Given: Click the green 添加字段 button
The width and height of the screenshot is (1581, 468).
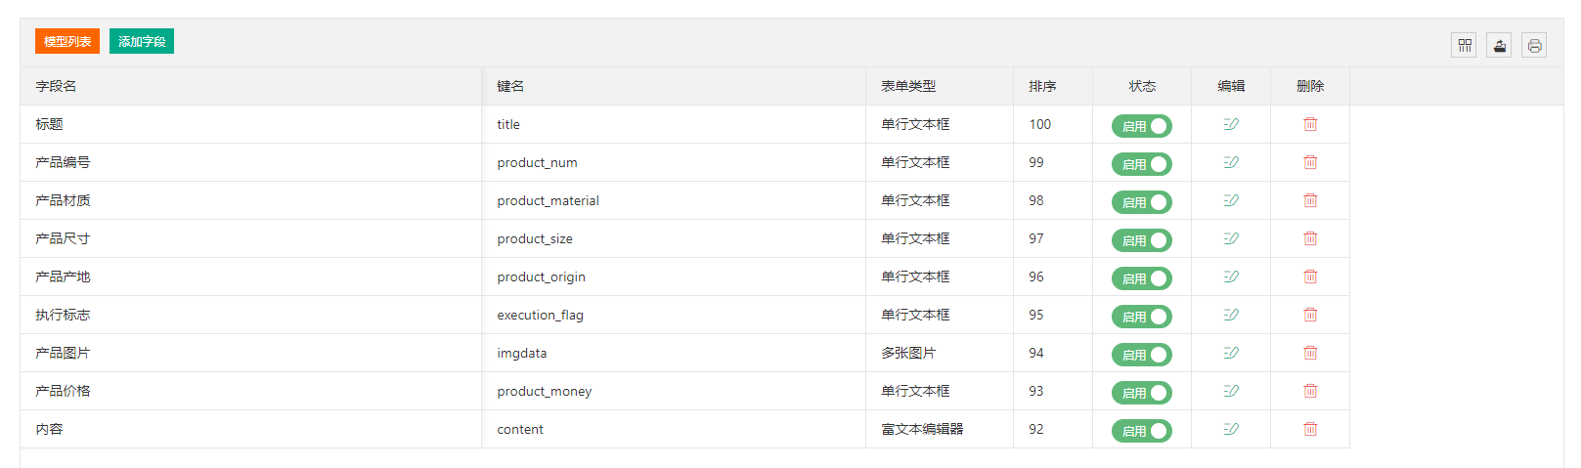Looking at the screenshot, I should click(142, 41).
